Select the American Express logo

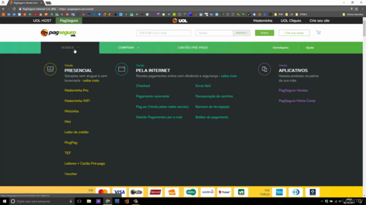[x=279, y=192]
